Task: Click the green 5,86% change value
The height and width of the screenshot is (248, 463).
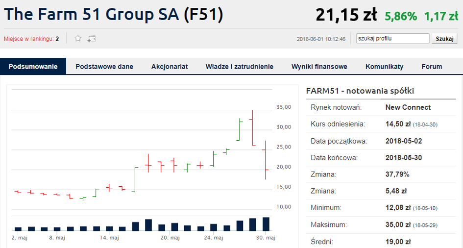Action: [x=401, y=16]
